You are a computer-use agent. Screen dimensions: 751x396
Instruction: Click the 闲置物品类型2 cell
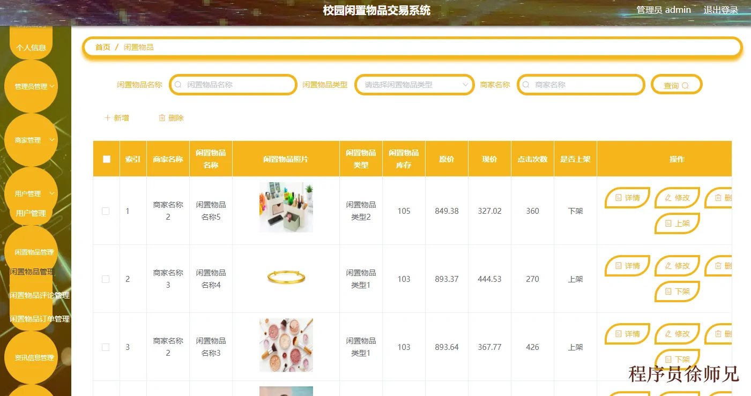point(361,211)
